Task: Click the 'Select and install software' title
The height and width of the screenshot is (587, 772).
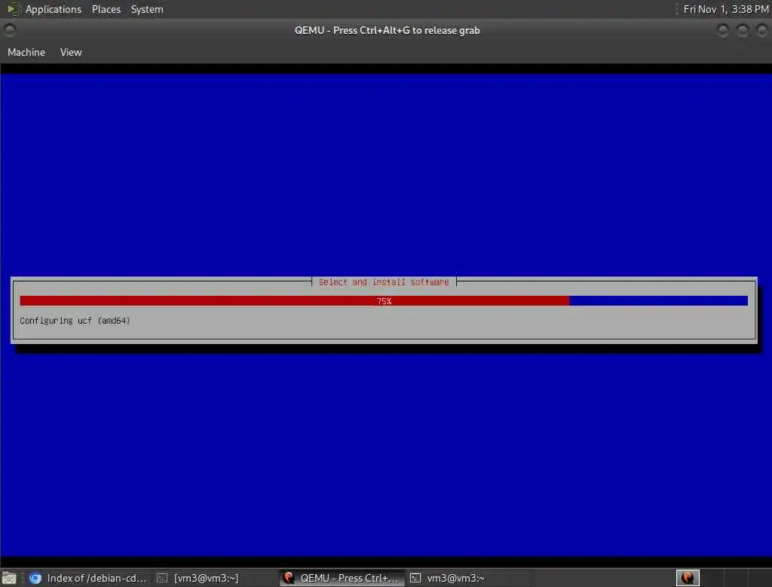Action: [x=384, y=282]
